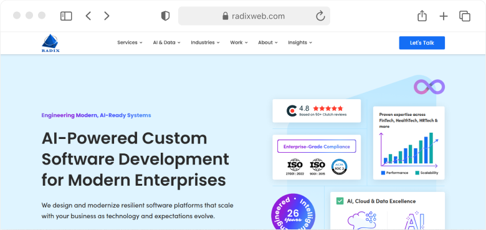Click the AICPA SOC 2 badge

pos(339,167)
